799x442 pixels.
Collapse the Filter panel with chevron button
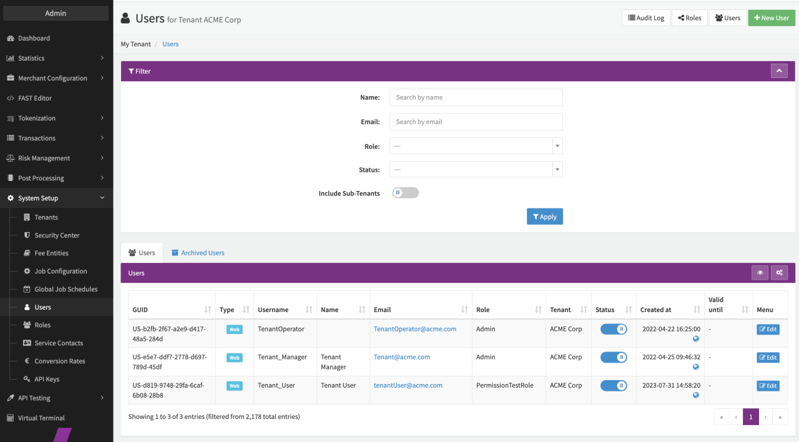point(778,71)
